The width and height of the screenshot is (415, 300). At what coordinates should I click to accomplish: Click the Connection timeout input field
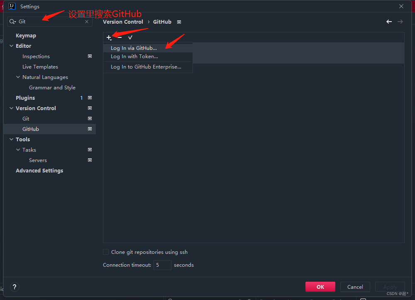point(162,265)
